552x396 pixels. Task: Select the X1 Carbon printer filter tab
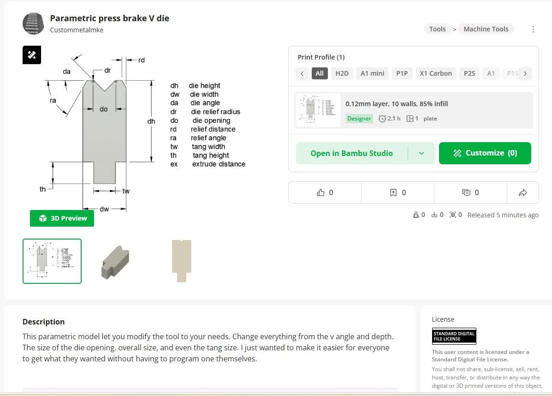point(435,73)
